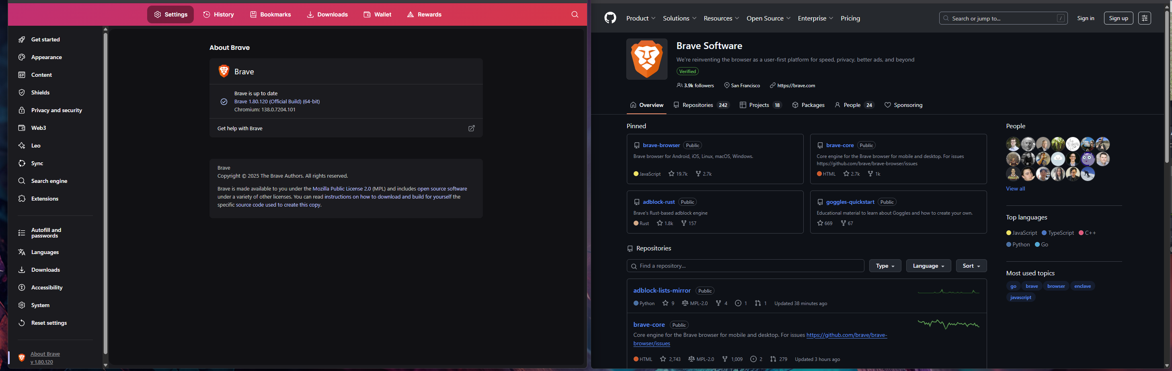The image size is (1172, 371).
Task: Click the enclave topic tag
Action: 1082,287
